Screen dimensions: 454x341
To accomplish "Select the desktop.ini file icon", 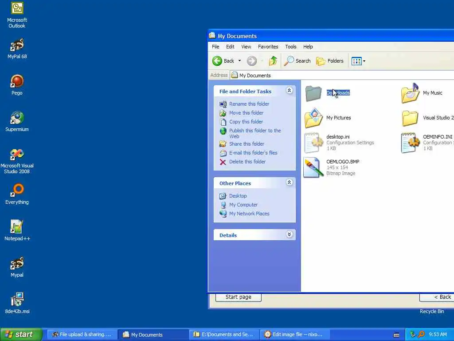I will (x=313, y=143).
